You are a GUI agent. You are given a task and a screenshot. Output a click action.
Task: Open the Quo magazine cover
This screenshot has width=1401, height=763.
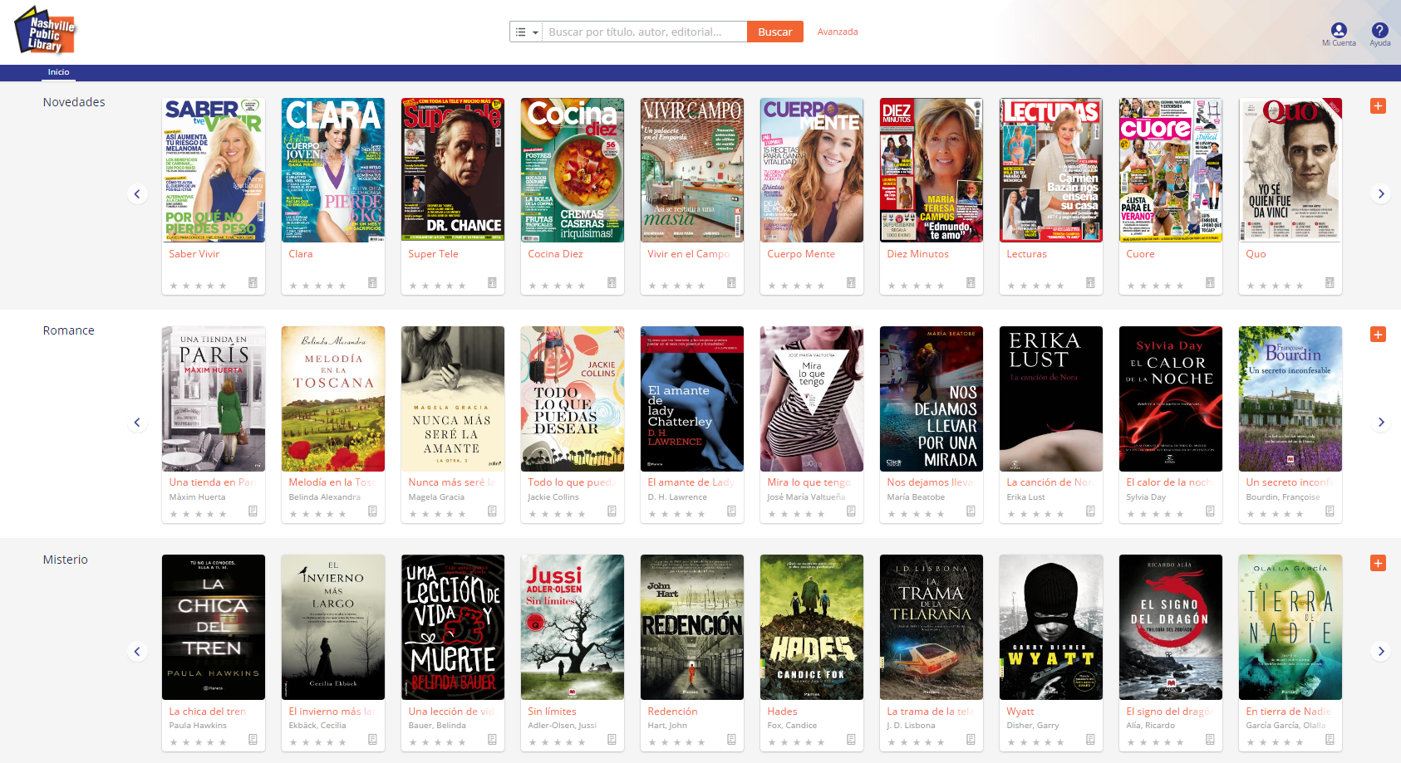point(1290,170)
